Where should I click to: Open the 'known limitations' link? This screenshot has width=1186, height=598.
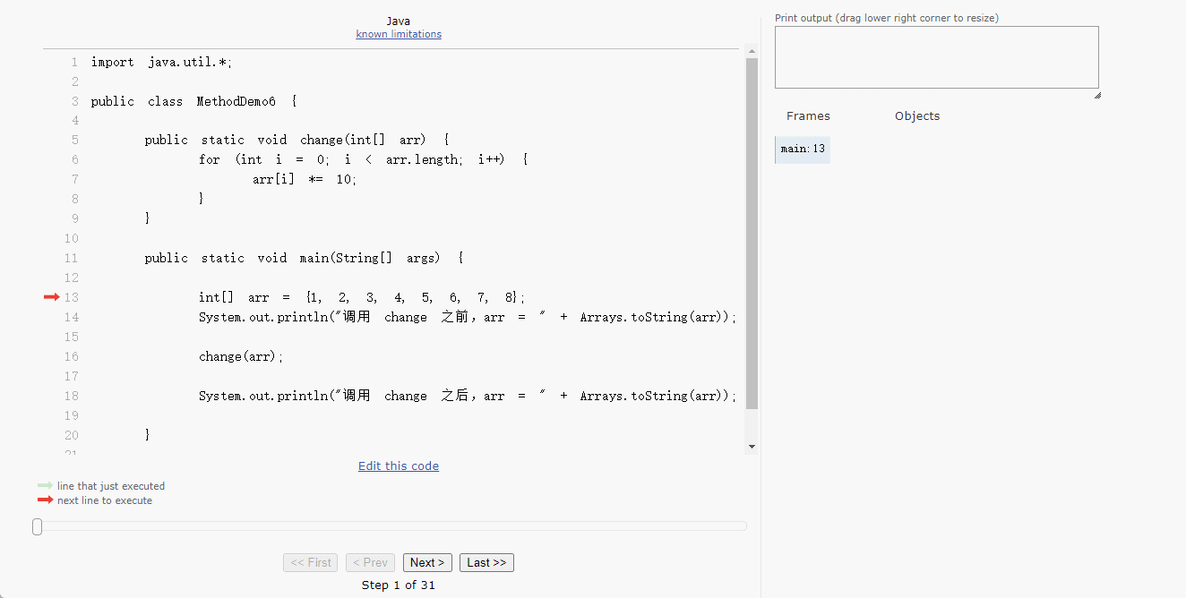(399, 34)
